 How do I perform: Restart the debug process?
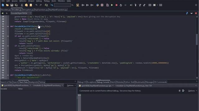(121, 5)
